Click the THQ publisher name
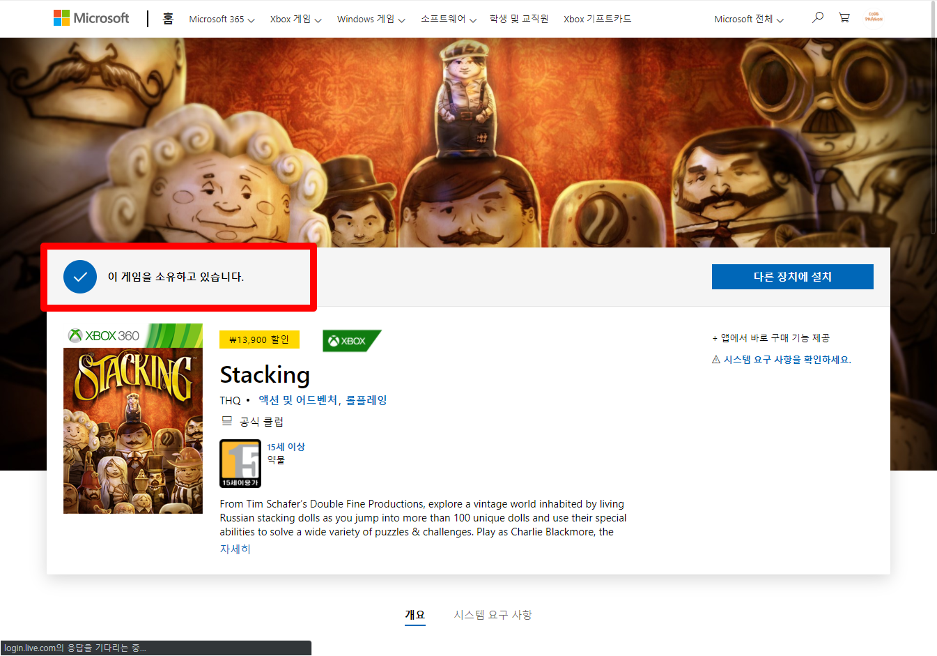The height and width of the screenshot is (656, 937). tap(230, 401)
